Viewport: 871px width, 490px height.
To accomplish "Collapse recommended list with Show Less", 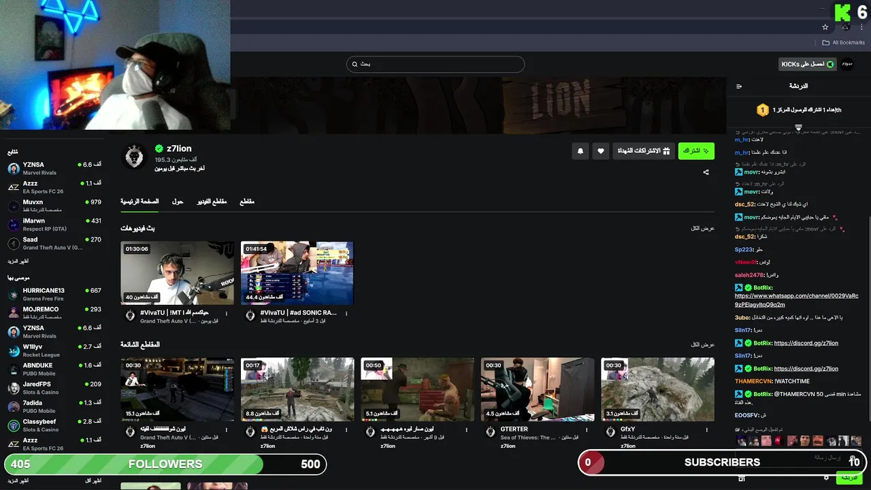I will pyautogui.click(x=93, y=480).
